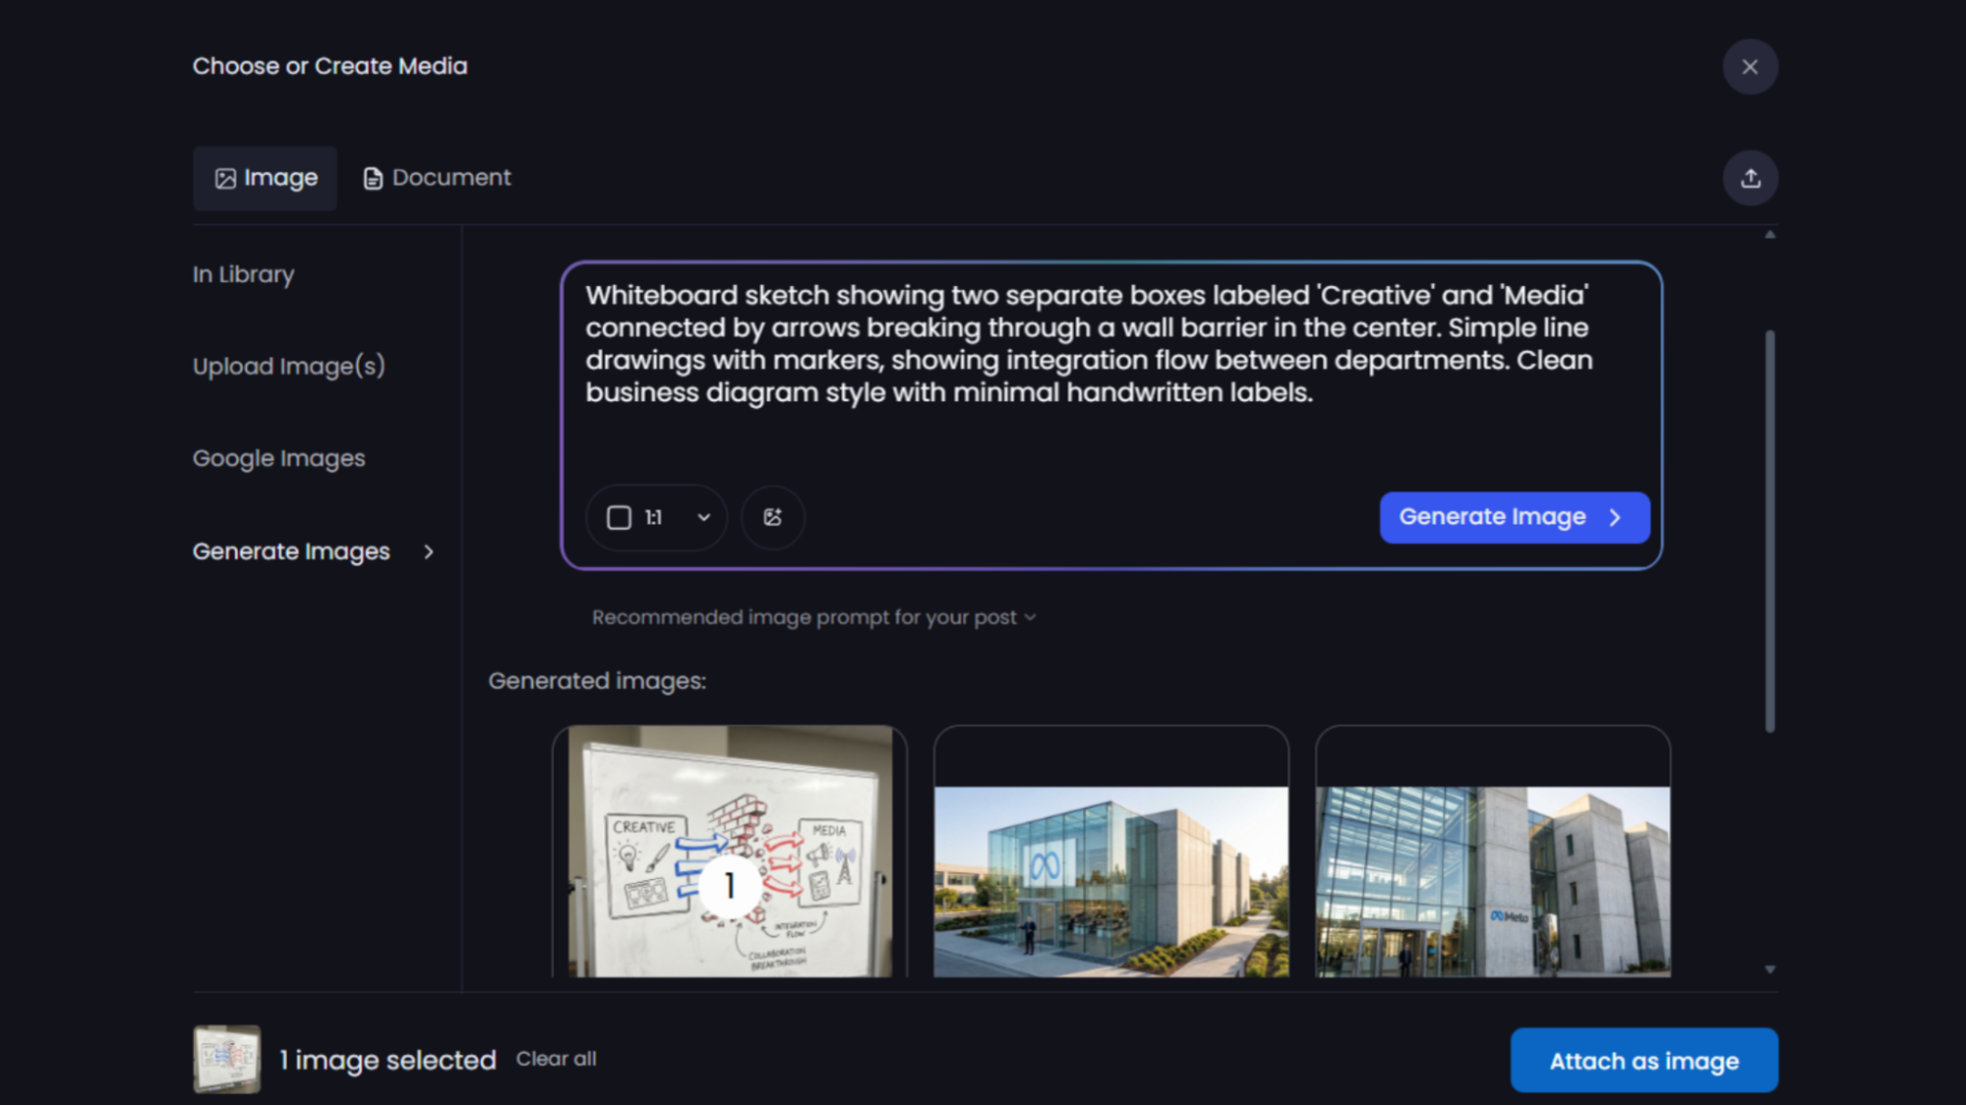Click the Document tab's file icon

point(372,178)
